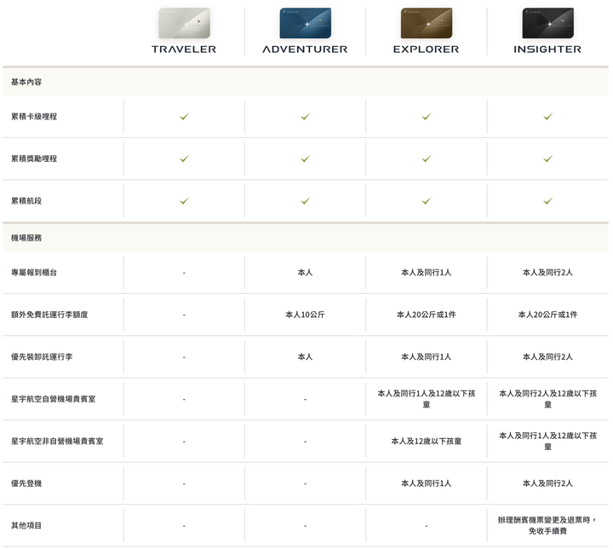Click the ADVENTURER checkmark for 累積卡級哩程

[x=306, y=116]
